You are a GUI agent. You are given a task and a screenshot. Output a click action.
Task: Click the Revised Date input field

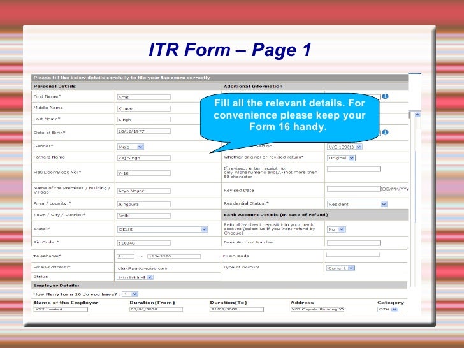point(353,189)
